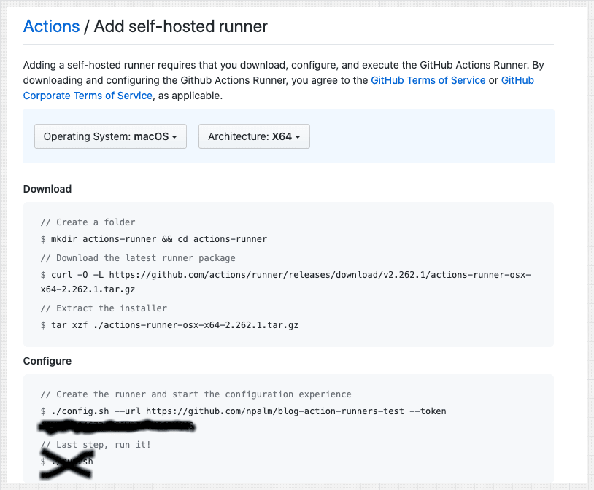Select the mkdir actions-runner command line
594x490 pixels.
point(154,239)
